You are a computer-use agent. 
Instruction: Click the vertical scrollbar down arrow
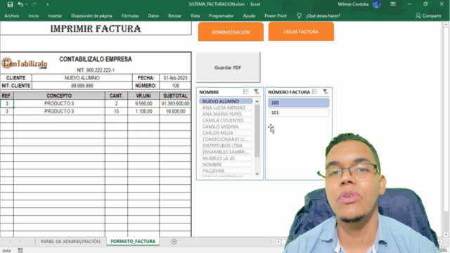tap(446, 235)
